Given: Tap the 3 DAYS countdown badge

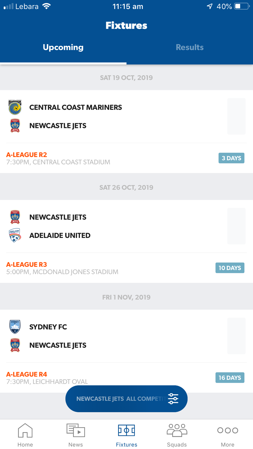Looking at the screenshot, I should pyautogui.click(x=231, y=158).
